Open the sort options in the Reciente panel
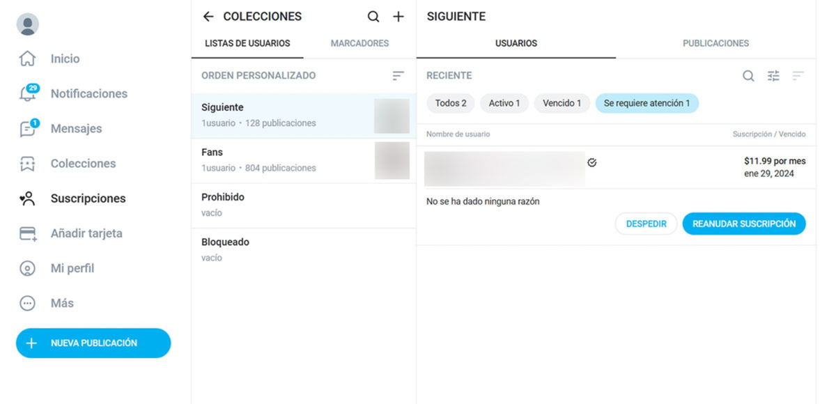Viewport: 836px width, 404px height. [799, 76]
